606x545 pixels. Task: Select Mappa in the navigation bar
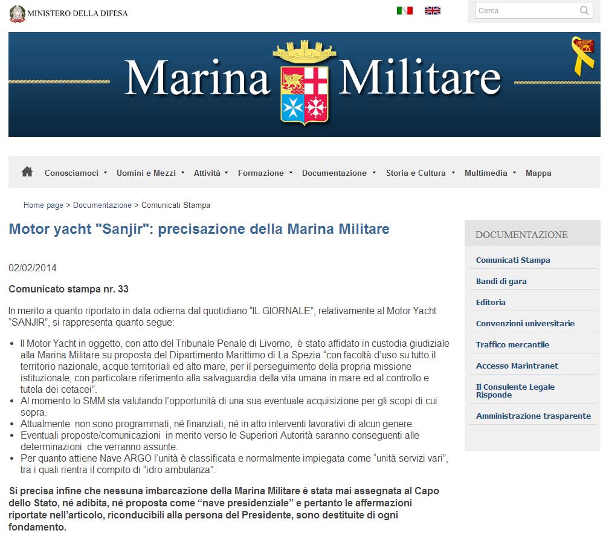pyautogui.click(x=538, y=173)
